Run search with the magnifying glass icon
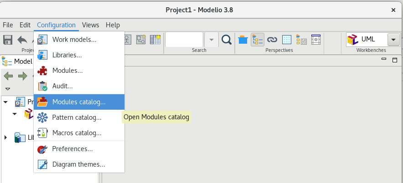The width and height of the screenshot is (403, 183). (227, 40)
